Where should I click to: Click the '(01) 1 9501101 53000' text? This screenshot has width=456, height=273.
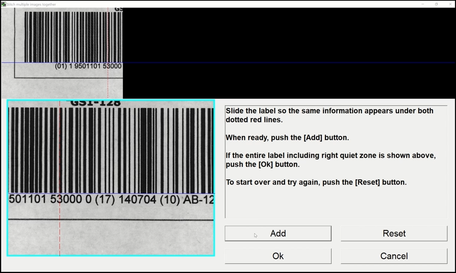(x=88, y=66)
